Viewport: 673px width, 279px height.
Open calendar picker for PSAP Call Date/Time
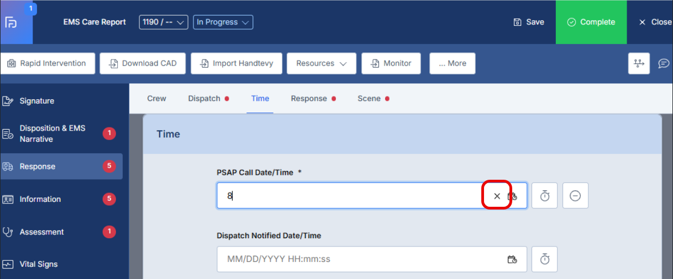pos(512,196)
